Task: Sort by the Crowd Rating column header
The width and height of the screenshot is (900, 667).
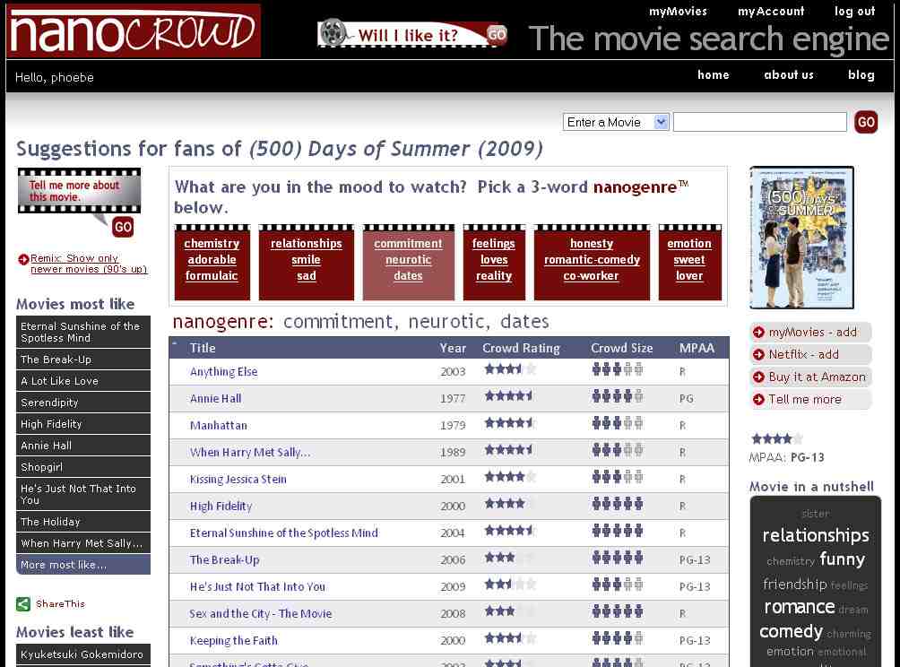Action: tap(521, 348)
